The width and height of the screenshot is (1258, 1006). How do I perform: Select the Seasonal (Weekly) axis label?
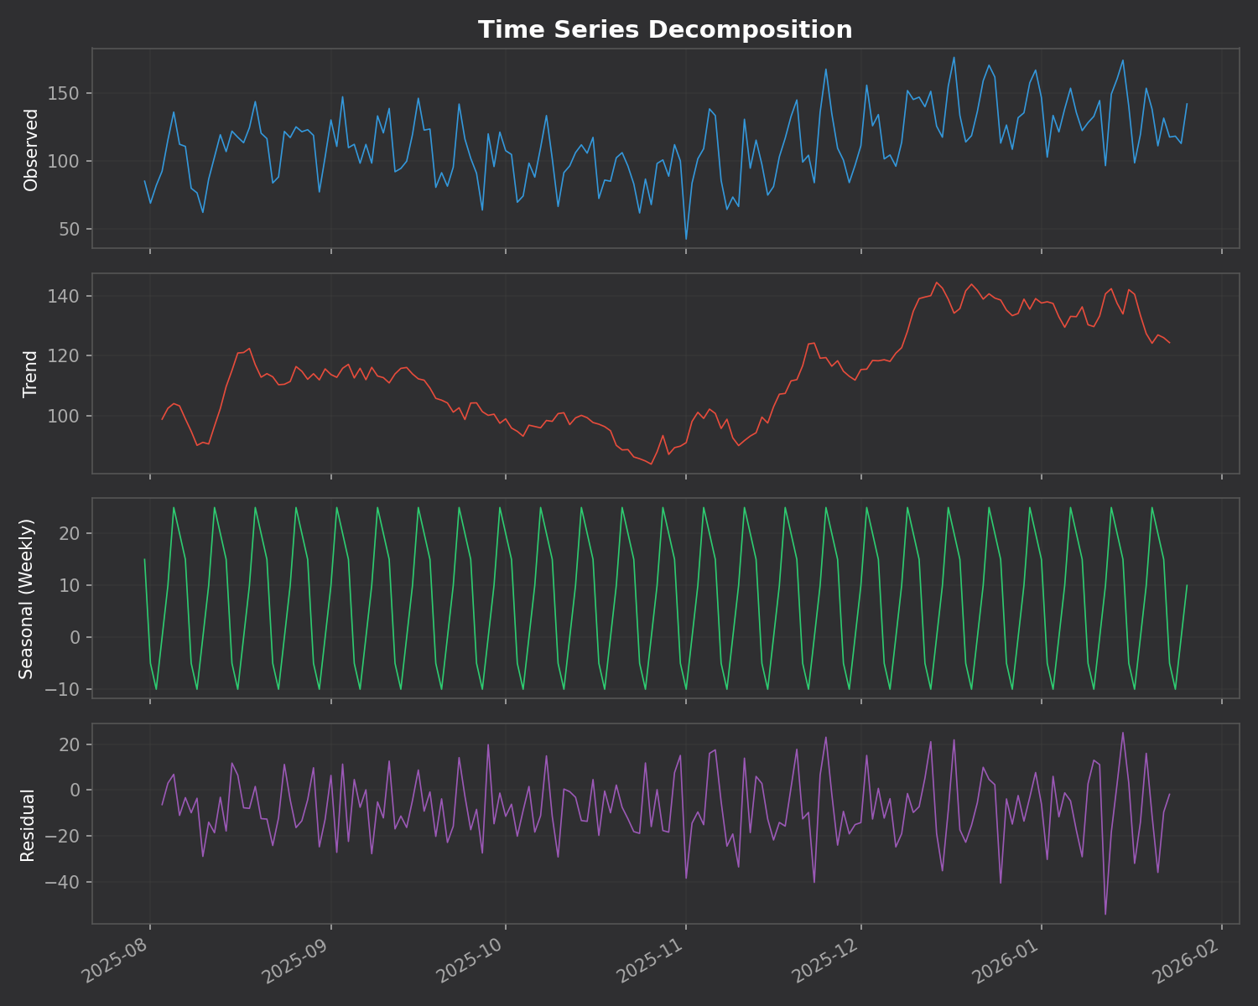click(27, 599)
